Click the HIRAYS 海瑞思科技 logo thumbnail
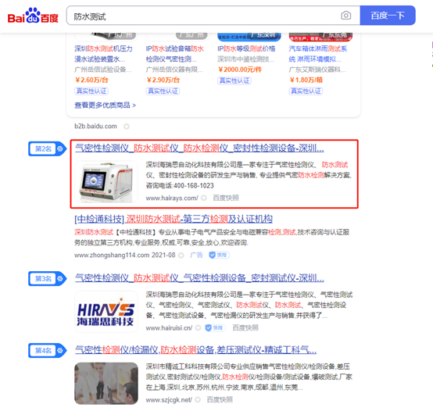Viewport: 433px width, 411px height. coord(106,311)
